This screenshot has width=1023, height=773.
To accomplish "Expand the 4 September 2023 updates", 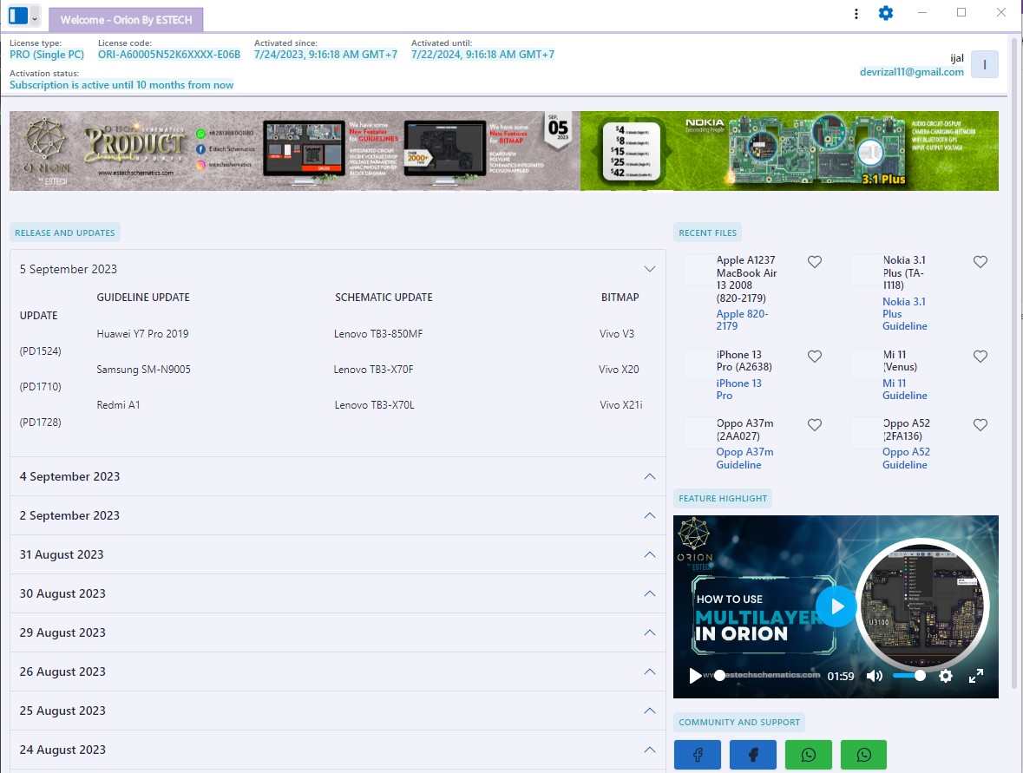I will point(649,476).
